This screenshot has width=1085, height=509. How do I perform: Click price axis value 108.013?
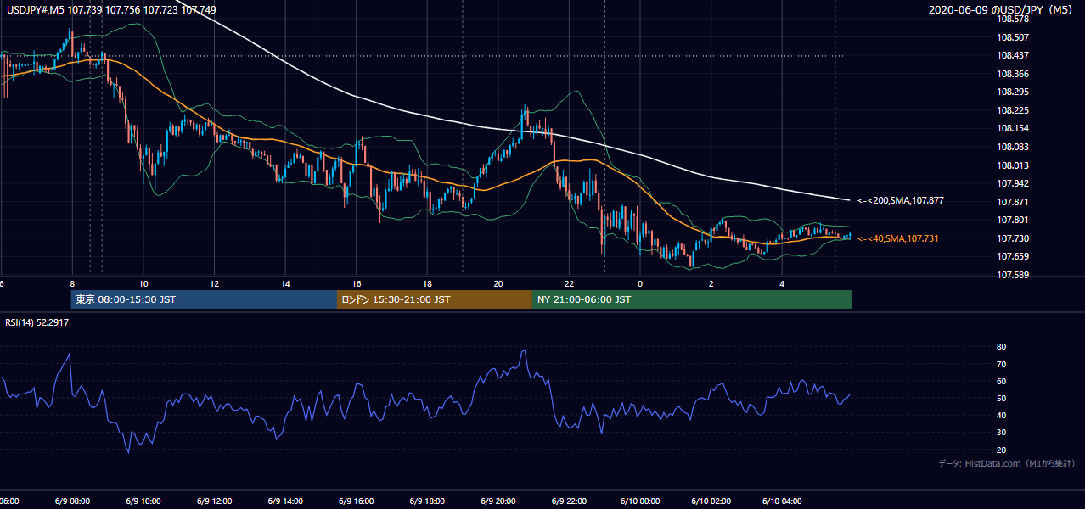coord(1012,165)
